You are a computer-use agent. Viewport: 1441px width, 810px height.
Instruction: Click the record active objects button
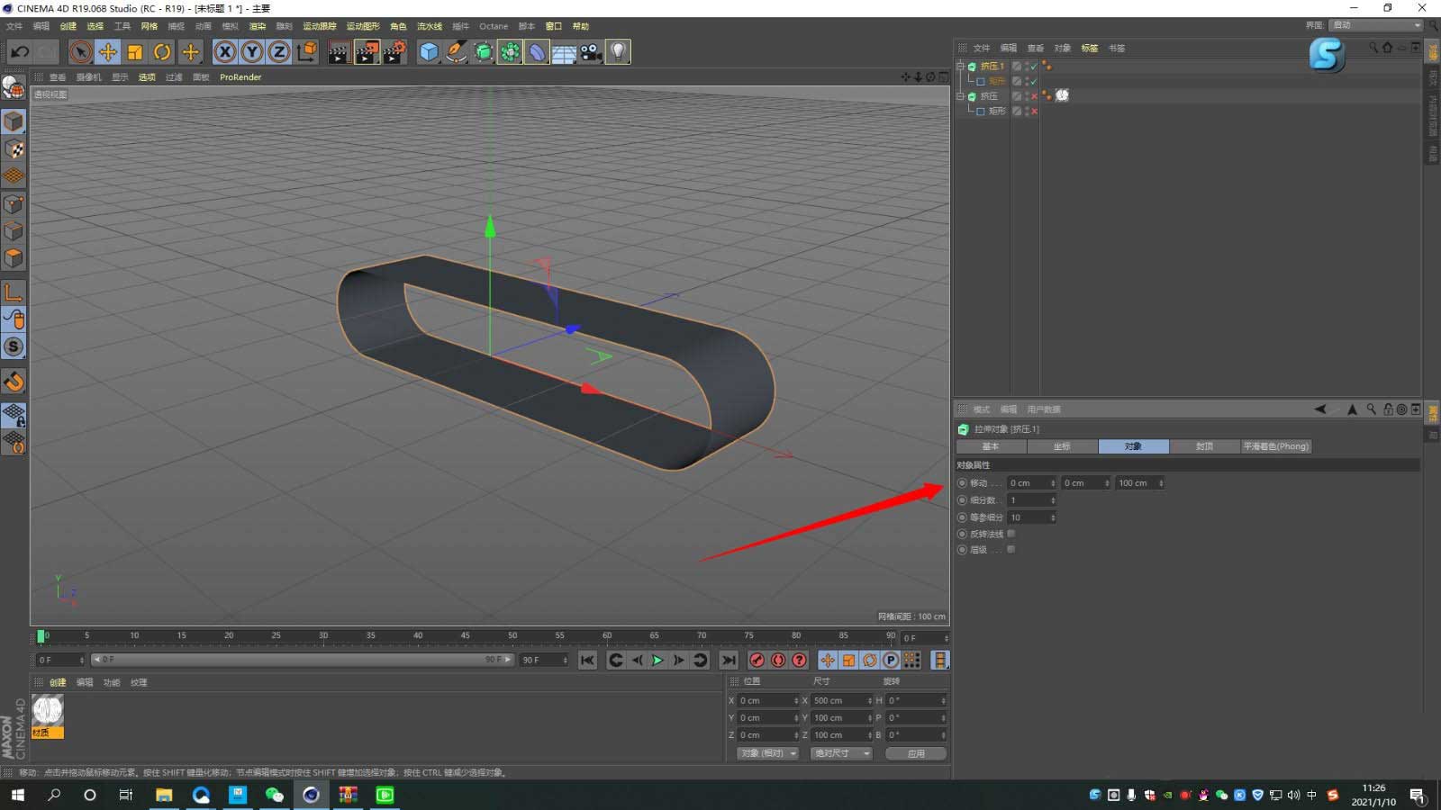point(757,661)
